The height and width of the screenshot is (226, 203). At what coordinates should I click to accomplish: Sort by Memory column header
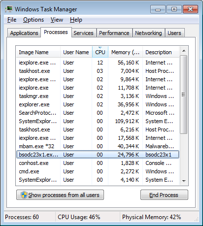125,52
